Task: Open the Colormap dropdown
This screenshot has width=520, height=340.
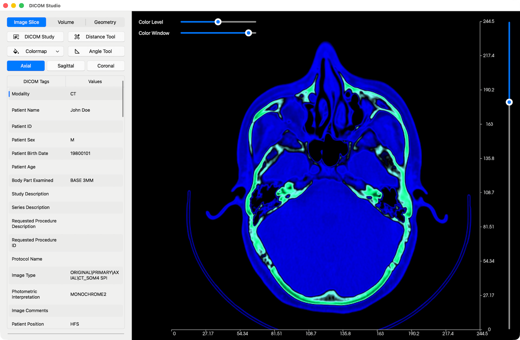Action: [x=58, y=51]
